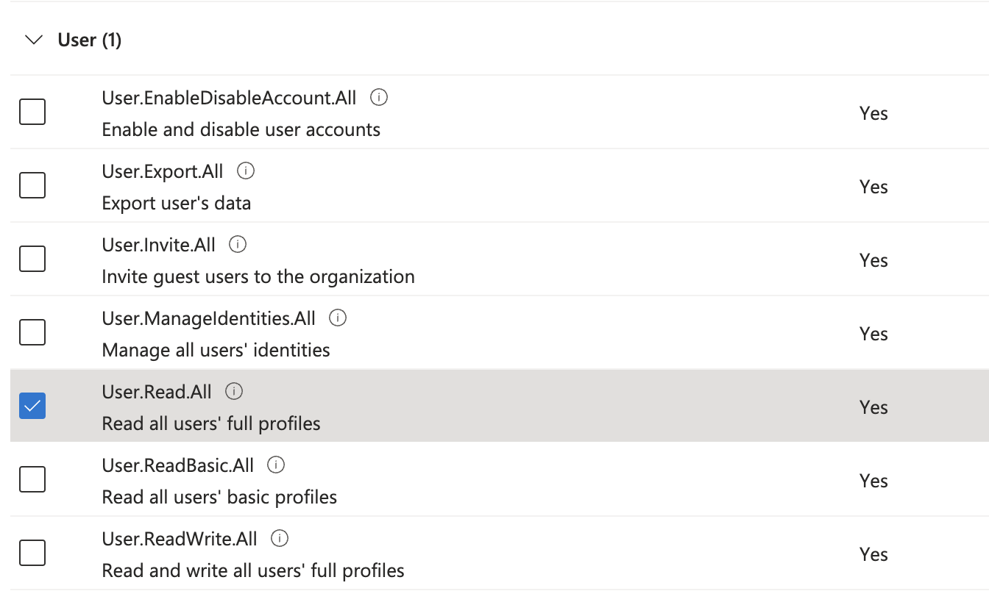Click 'Enable and disable user accounts' description
The image size is (989, 616).
point(241,129)
